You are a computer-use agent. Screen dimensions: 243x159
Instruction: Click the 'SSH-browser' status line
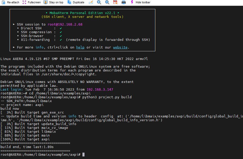[39, 36]
